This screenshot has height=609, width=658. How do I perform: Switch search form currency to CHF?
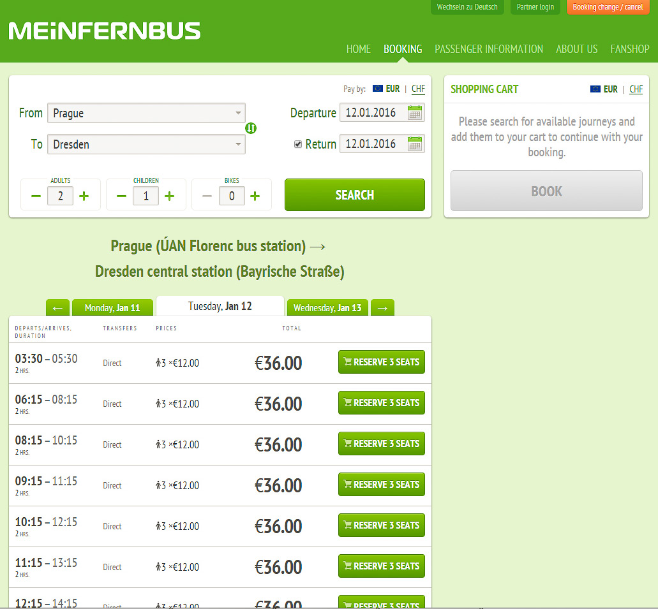coord(418,89)
